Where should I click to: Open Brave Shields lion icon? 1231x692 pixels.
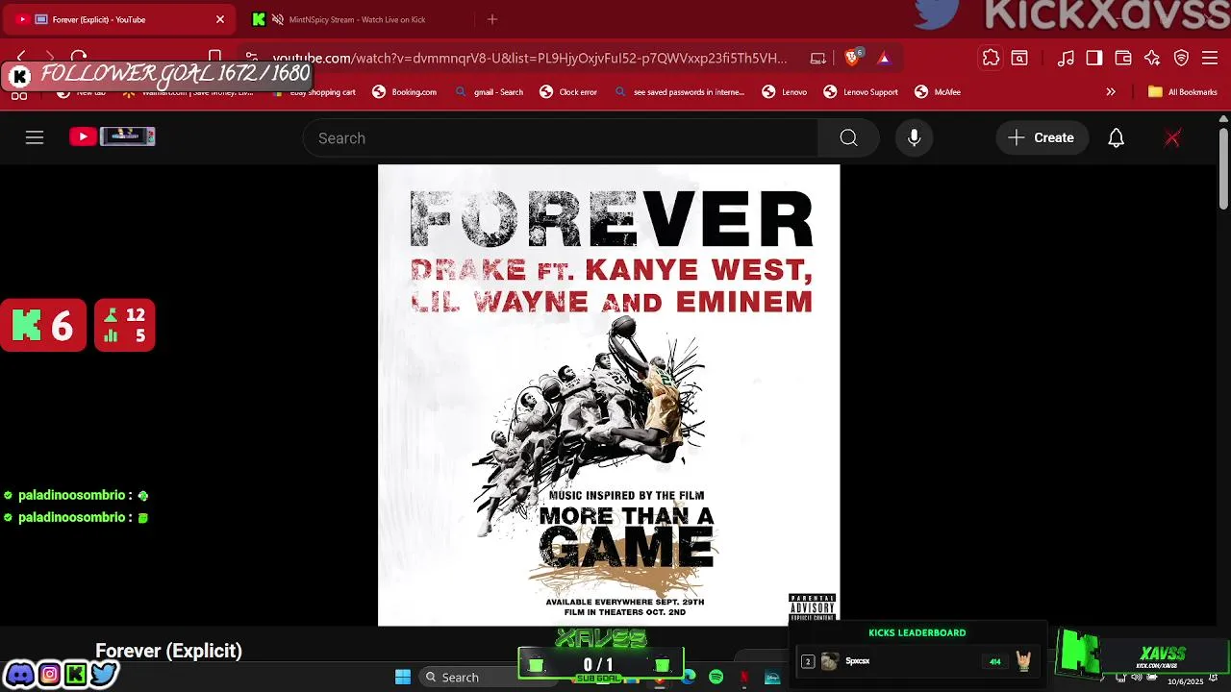click(x=852, y=58)
